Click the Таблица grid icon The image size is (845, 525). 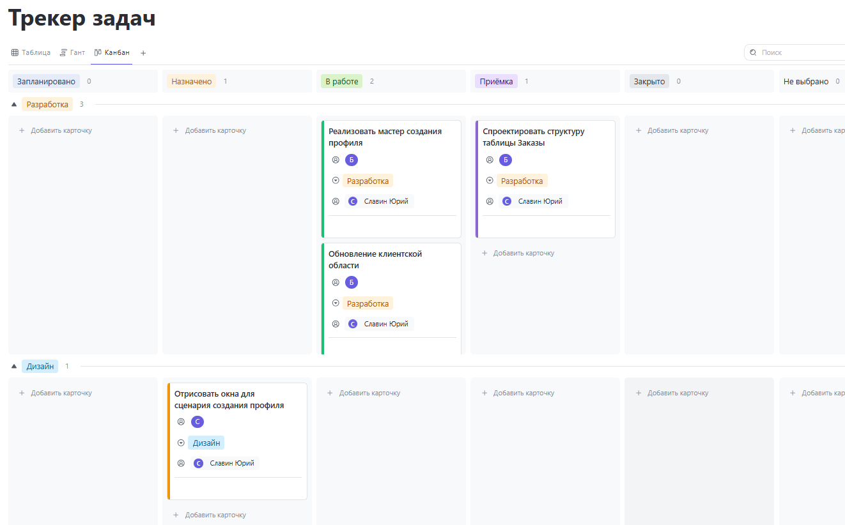(x=15, y=52)
